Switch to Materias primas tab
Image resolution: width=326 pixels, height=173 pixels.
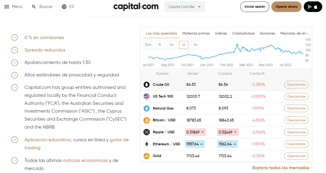196,33
